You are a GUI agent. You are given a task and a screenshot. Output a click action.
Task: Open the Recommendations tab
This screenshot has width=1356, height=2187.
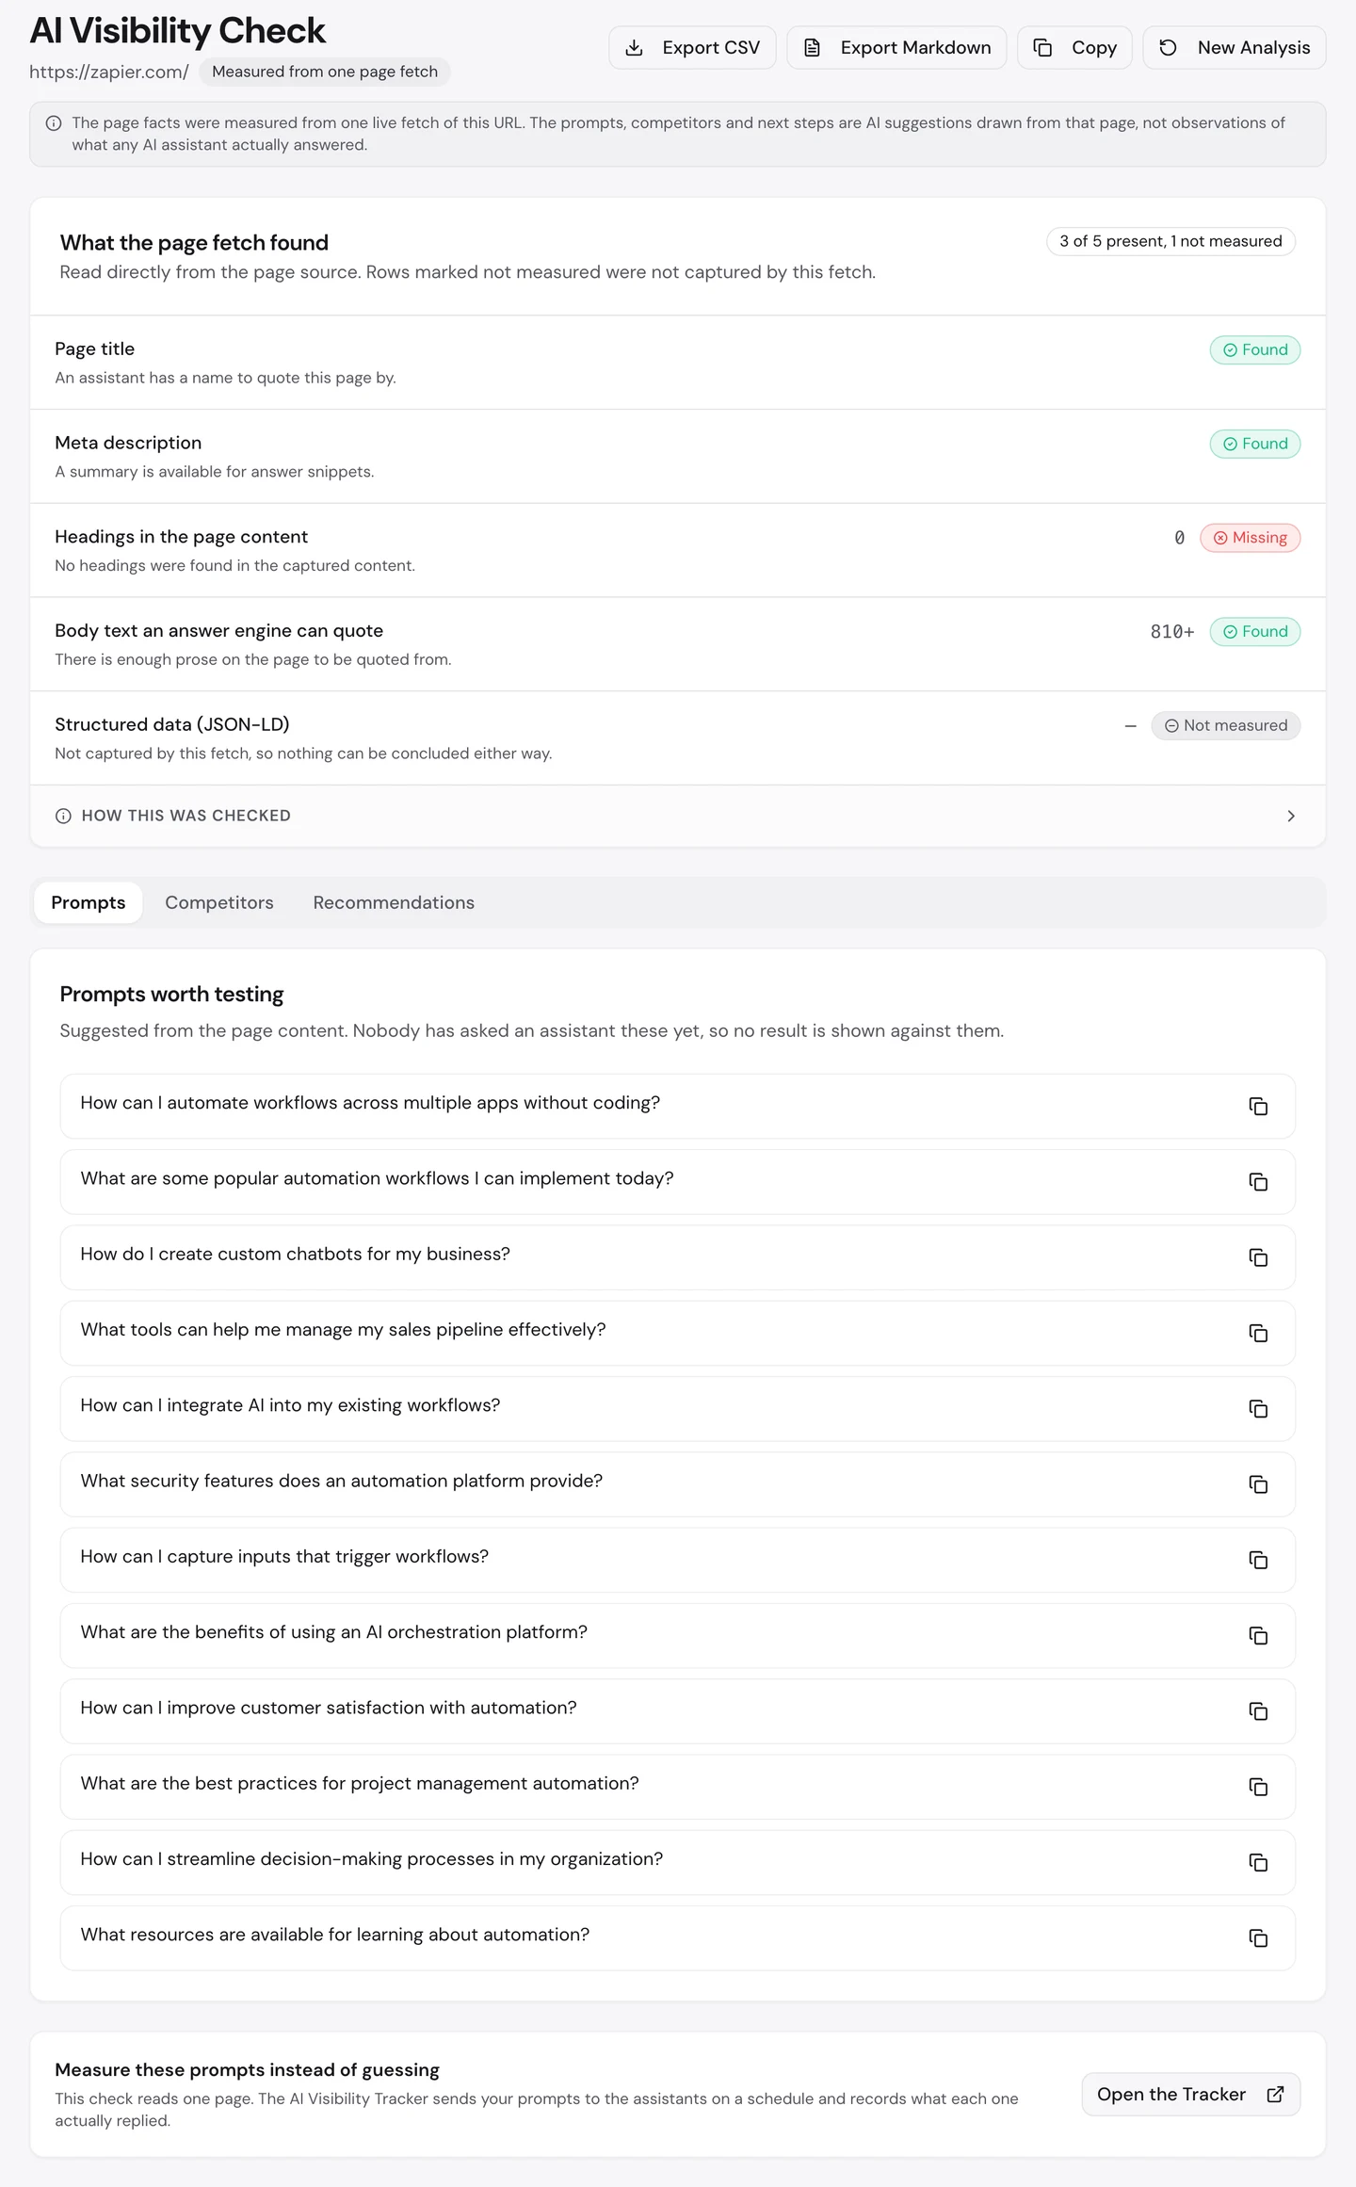[394, 902]
